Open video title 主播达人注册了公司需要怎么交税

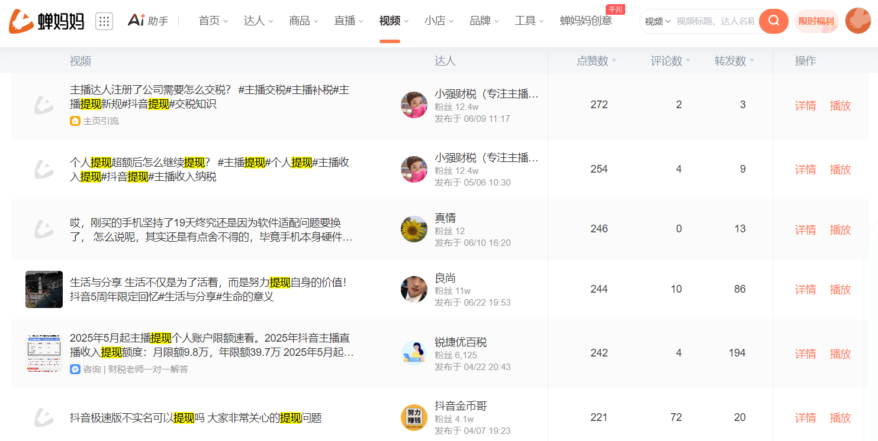(210, 97)
